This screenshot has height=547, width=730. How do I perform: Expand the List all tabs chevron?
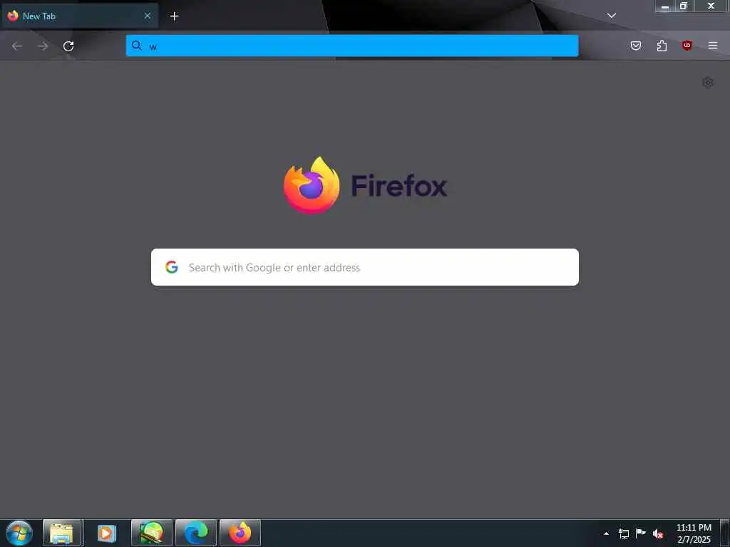[611, 16]
